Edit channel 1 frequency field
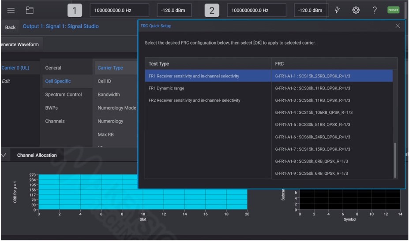 pyautogui.click(x=119, y=11)
